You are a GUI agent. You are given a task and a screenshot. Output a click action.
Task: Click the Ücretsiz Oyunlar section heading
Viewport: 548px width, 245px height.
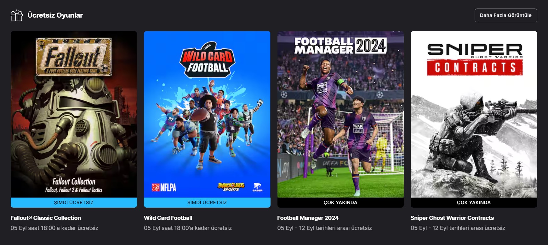(x=55, y=15)
